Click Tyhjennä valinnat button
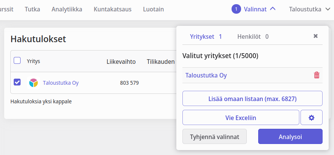The width and height of the screenshot is (334, 155). click(214, 137)
